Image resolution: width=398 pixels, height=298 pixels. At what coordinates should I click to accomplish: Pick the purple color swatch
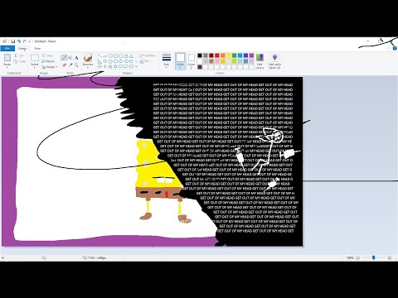click(x=251, y=55)
